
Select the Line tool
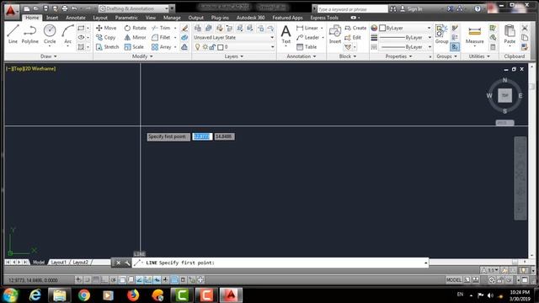(13, 34)
